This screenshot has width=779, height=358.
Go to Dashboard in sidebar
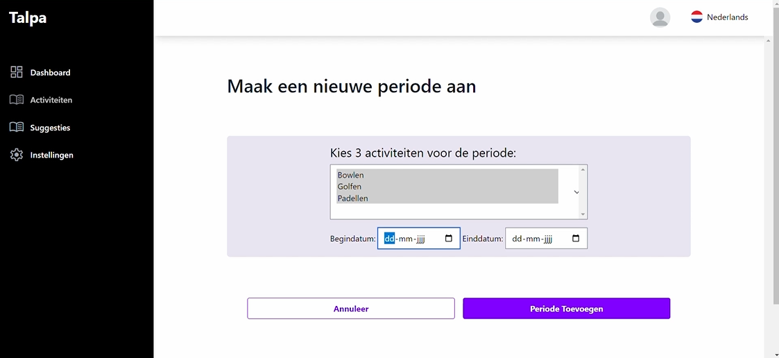[x=50, y=73]
